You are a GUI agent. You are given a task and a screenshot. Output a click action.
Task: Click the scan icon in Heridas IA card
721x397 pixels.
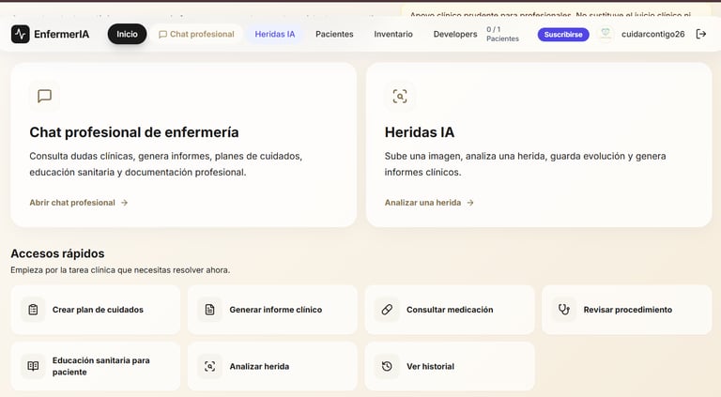pos(400,96)
